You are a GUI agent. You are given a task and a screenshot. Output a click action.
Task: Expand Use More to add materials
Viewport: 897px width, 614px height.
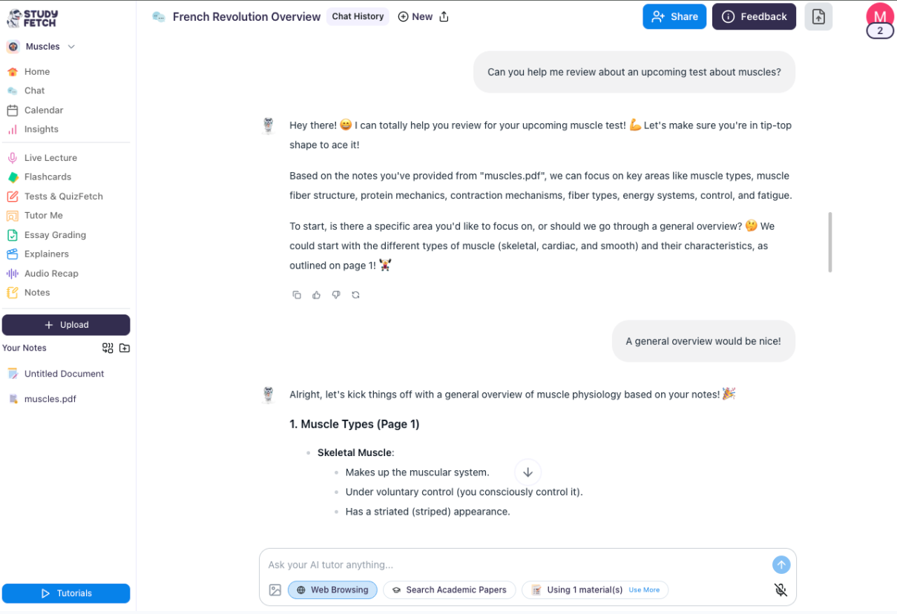click(644, 590)
